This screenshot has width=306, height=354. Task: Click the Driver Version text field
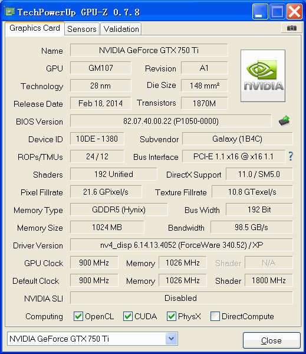[182, 245]
